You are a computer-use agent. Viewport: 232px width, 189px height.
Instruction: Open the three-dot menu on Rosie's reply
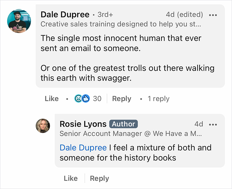(213, 124)
